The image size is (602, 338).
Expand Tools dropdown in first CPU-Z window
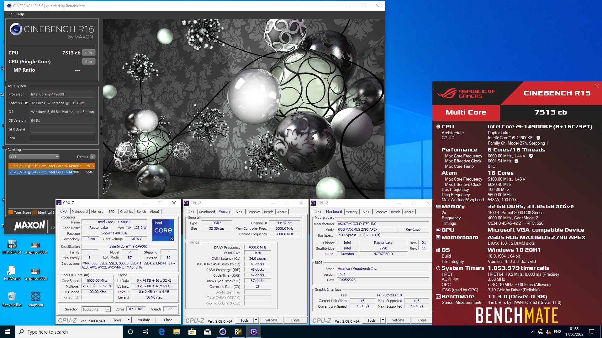coord(129,320)
